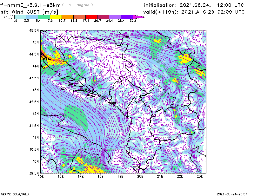This screenshot has height=196, width=254.
Task: Click the 43.5N latitude label
Action: (34, 78)
